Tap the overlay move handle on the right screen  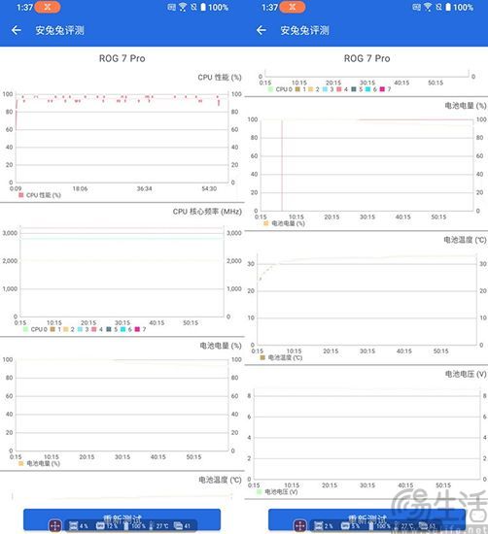coord(300,526)
